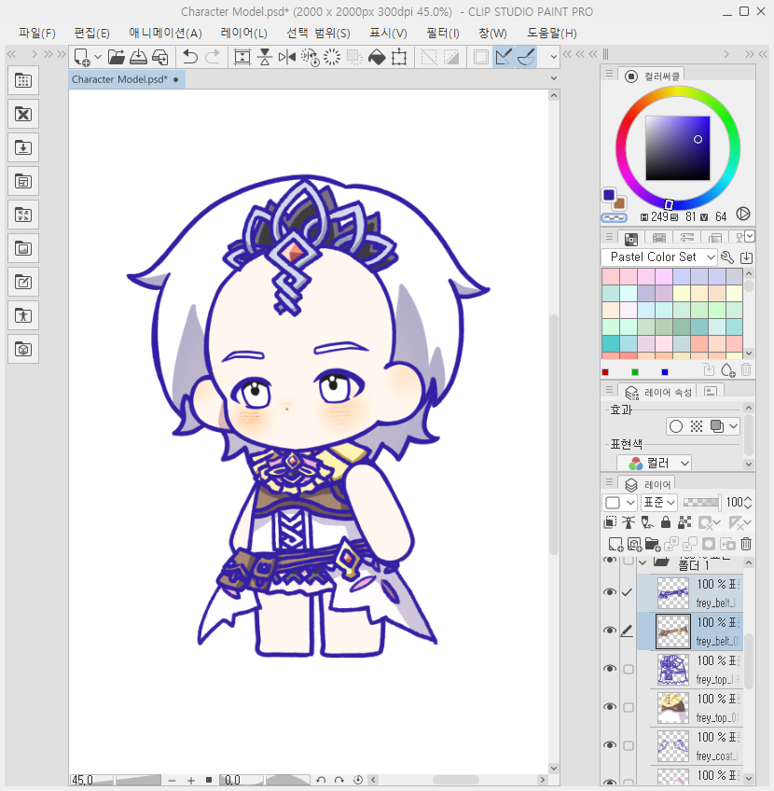Set as draft layer icon
This screenshot has width=774, height=791.
click(647, 522)
